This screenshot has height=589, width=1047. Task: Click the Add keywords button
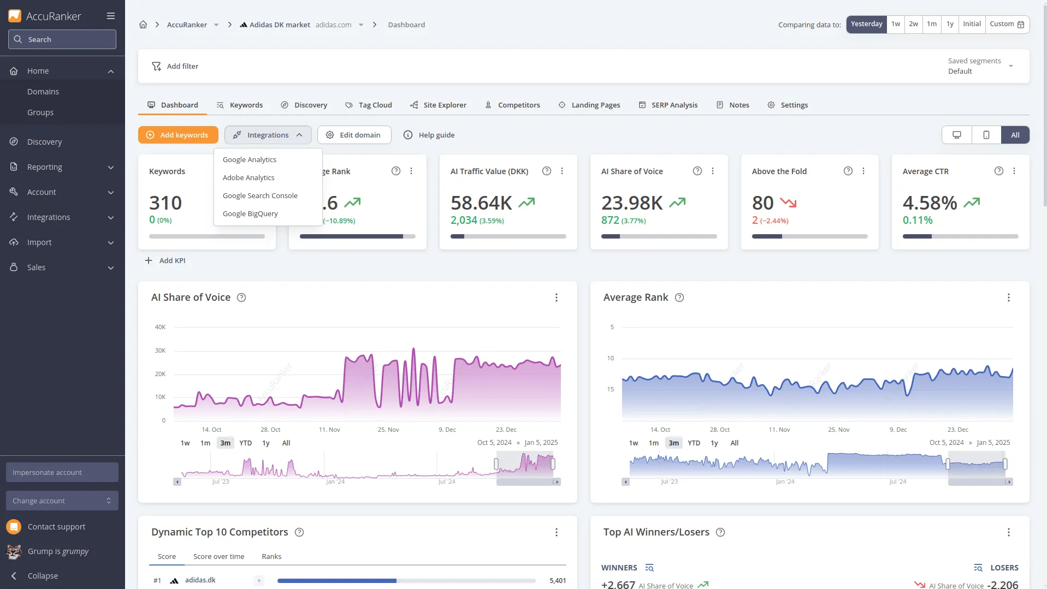[x=178, y=135]
